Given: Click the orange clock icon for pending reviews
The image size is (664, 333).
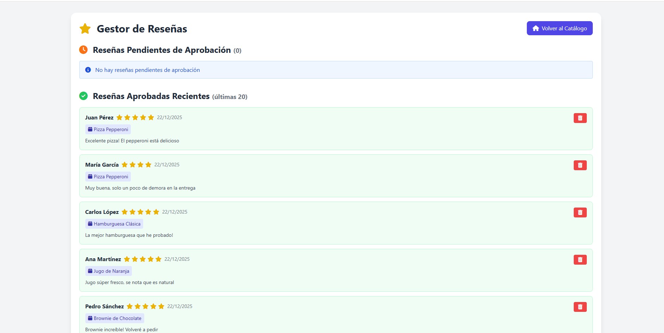Looking at the screenshot, I should 83,50.
